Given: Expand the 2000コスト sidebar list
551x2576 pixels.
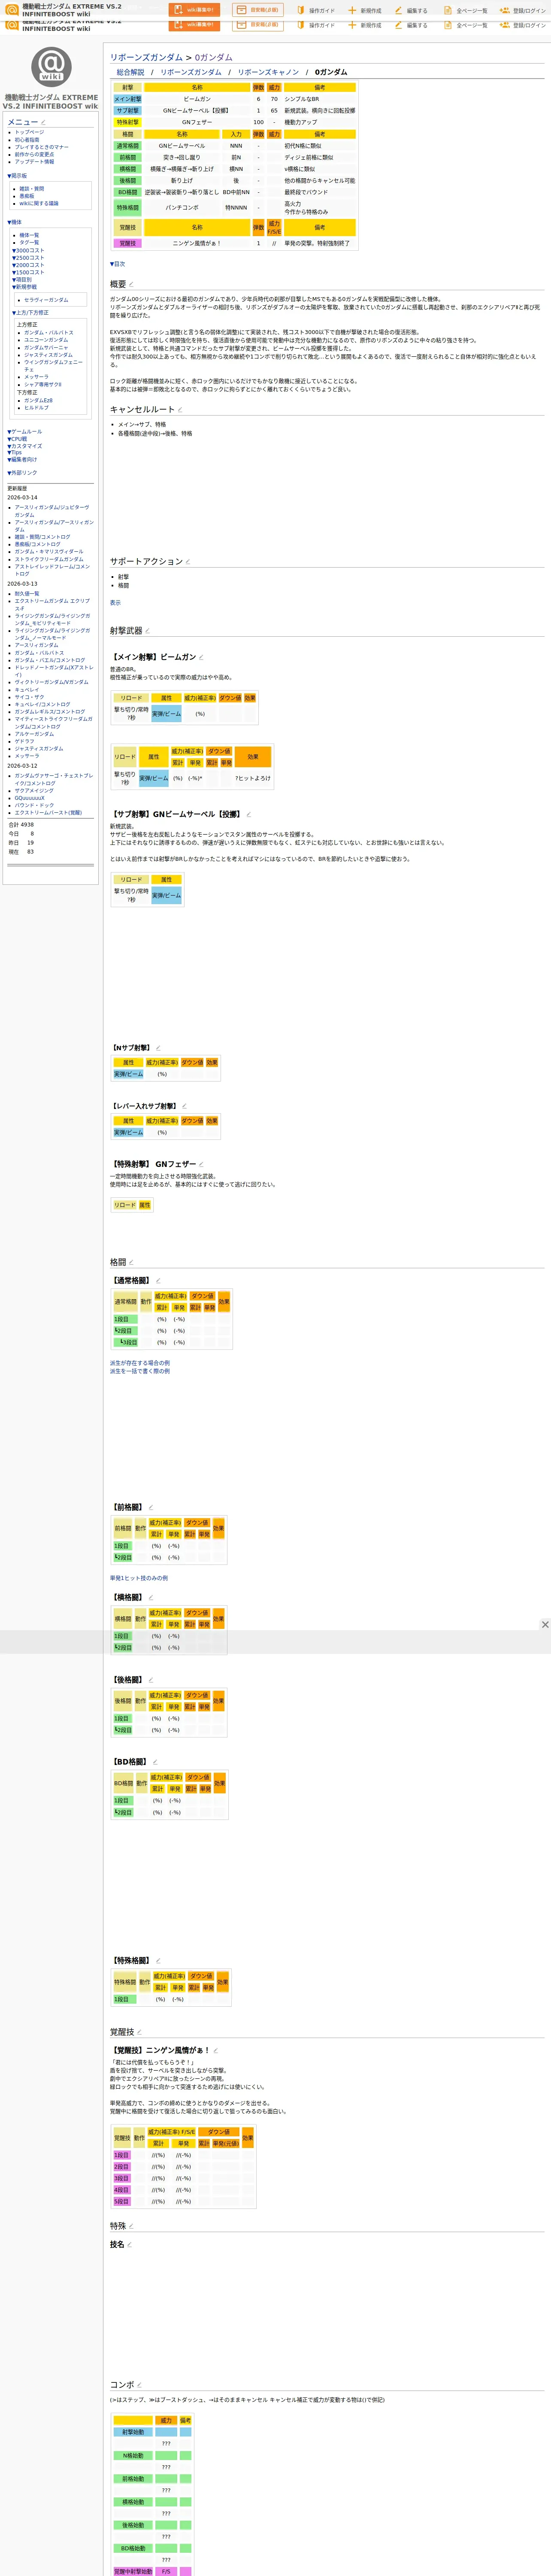Looking at the screenshot, I should [28, 265].
